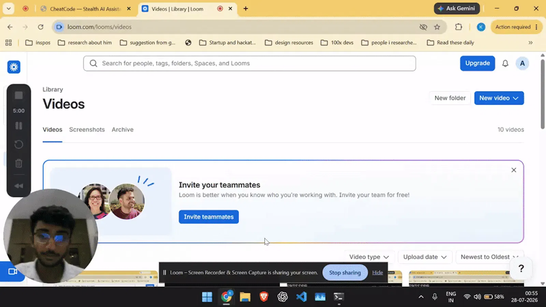
Task: Hide the screen sharing notification bar
Action: [x=377, y=273]
